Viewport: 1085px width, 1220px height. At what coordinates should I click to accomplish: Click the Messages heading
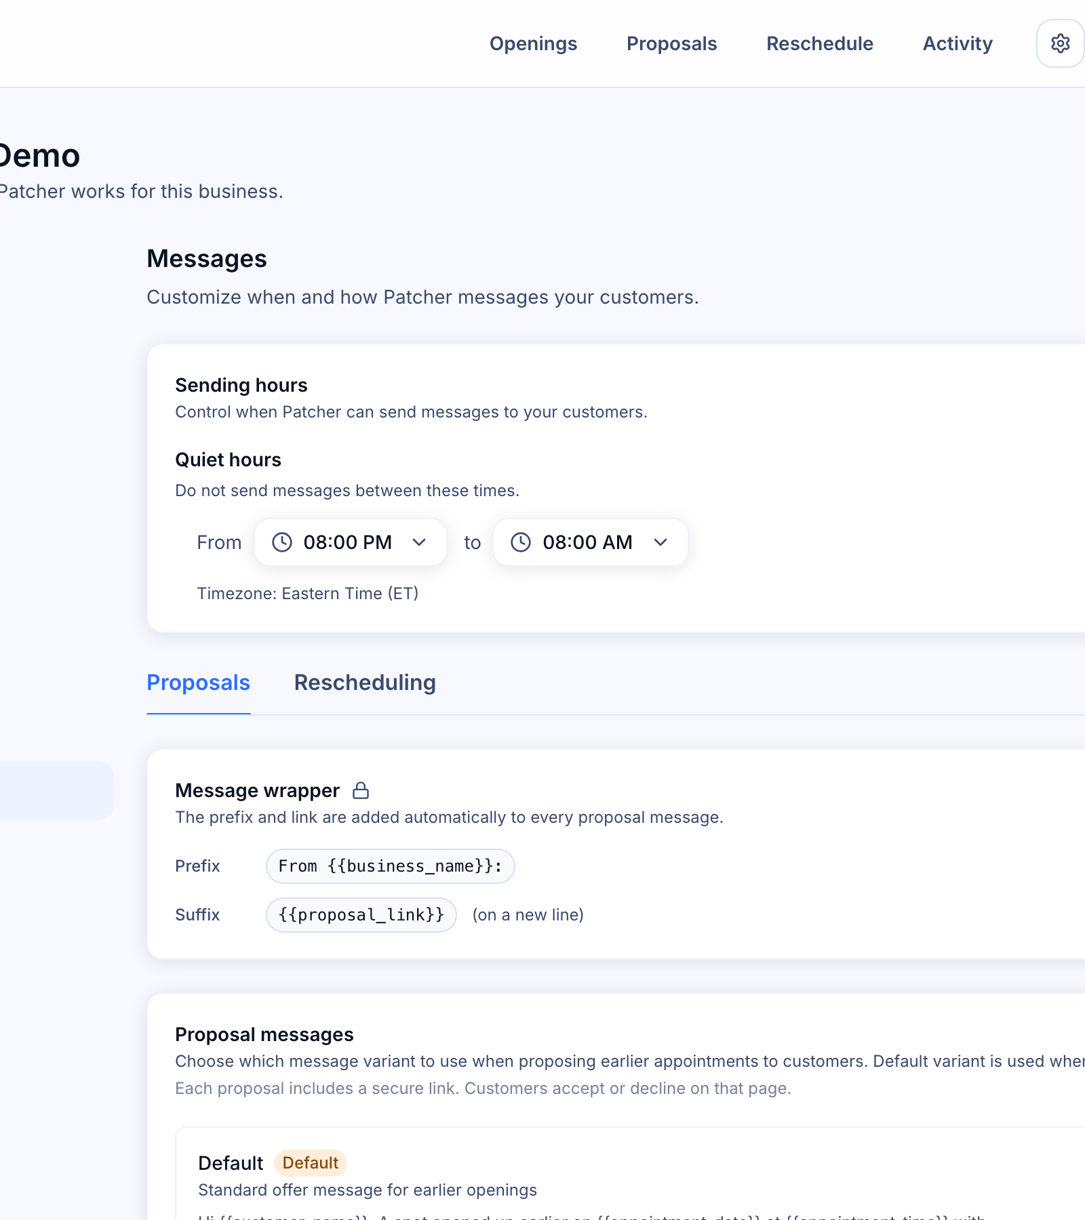coord(207,259)
